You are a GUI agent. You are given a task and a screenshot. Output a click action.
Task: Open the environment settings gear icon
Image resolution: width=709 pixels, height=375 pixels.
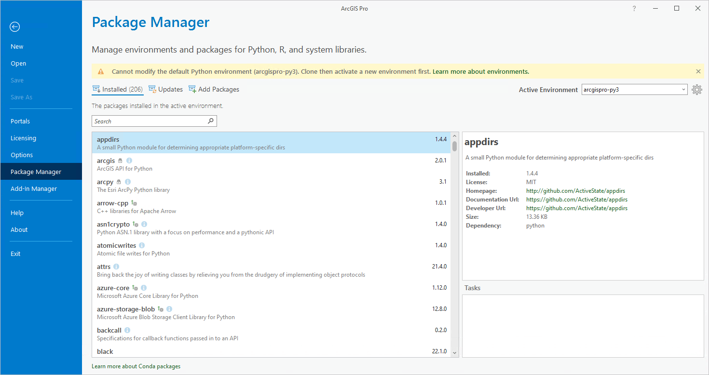(696, 89)
